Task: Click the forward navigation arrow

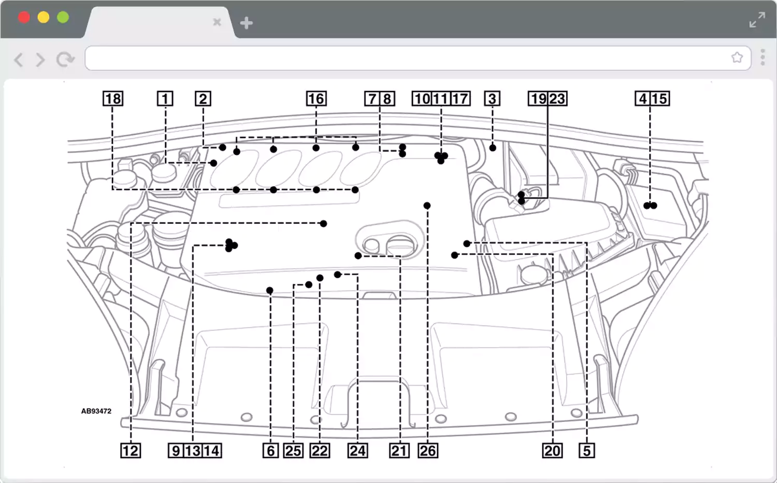Action: click(40, 60)
